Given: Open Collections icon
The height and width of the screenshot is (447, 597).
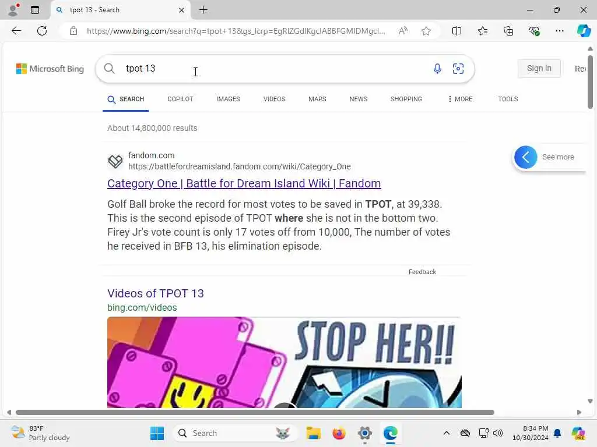Looking at the screenshot, I should [508, 31].
